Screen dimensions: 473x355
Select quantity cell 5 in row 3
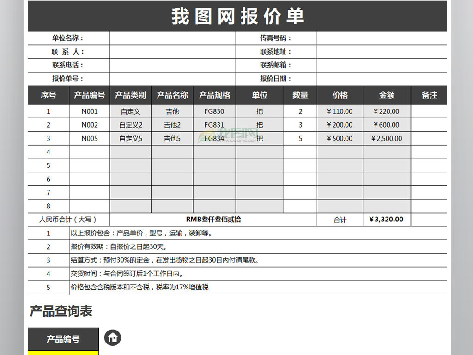(x=300, y=139)
